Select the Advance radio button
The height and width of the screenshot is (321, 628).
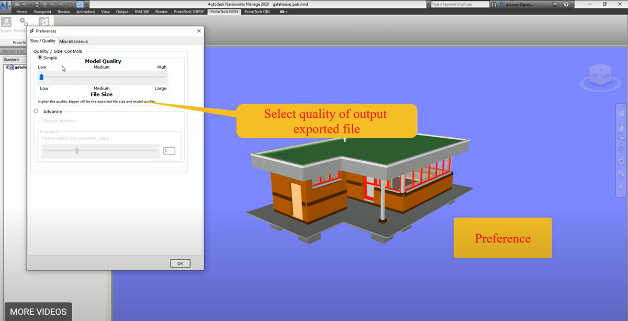(36, 111)
